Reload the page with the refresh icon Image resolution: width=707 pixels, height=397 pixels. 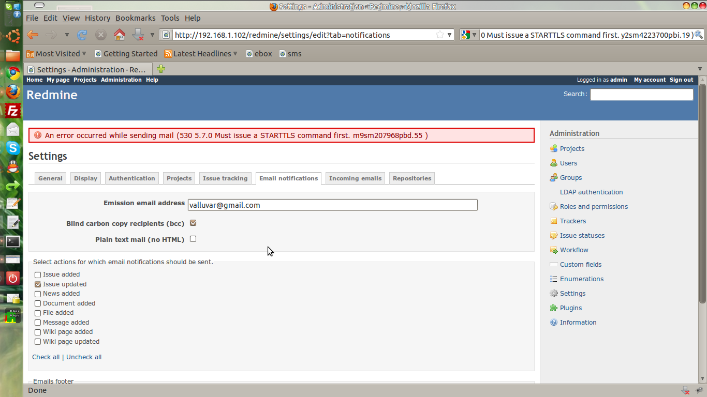tap(82, 35)
